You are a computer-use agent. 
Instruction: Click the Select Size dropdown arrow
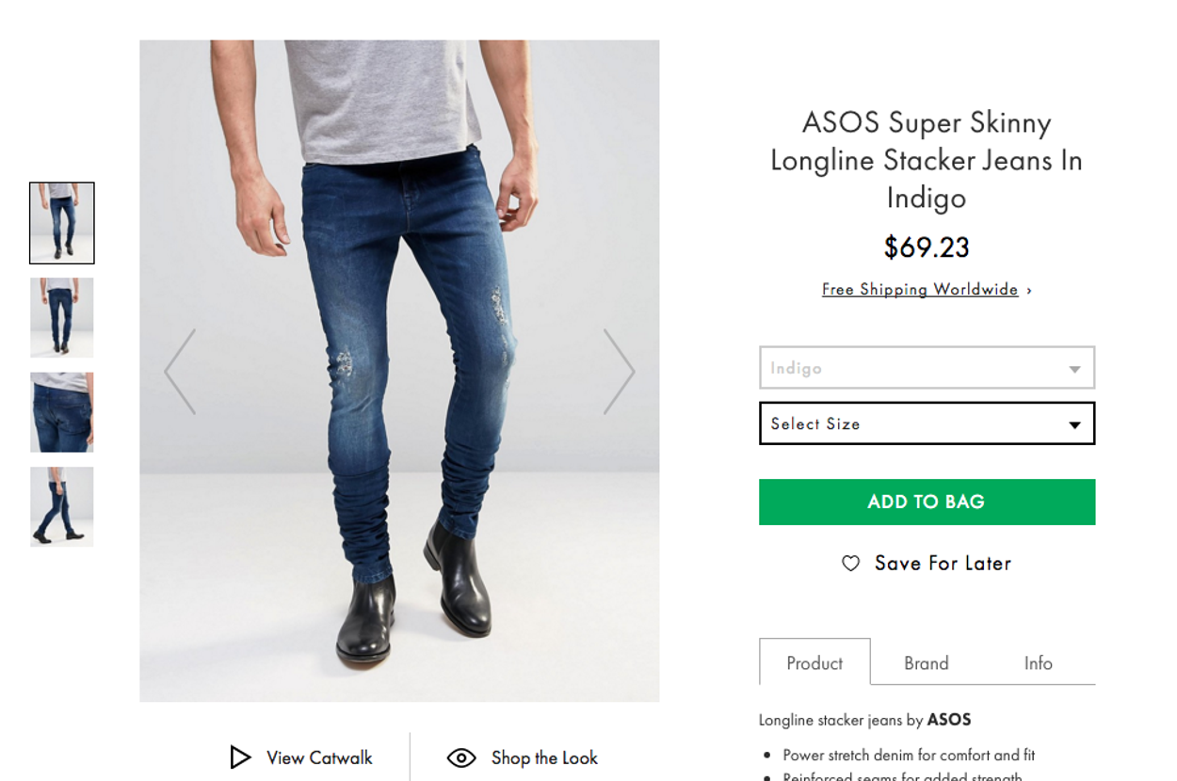point(1074,424)
